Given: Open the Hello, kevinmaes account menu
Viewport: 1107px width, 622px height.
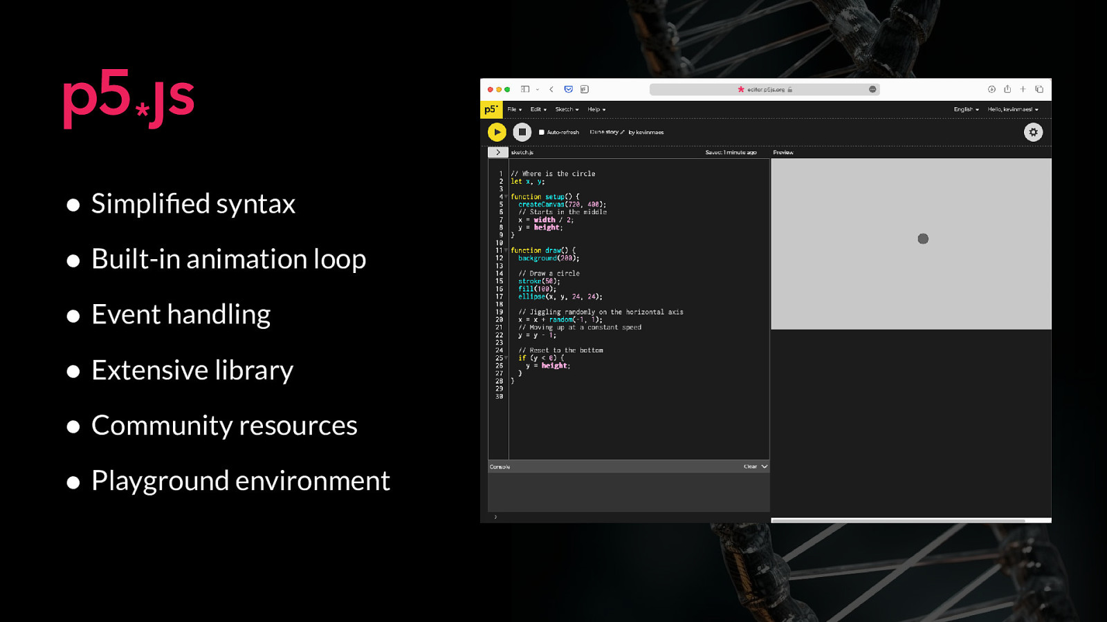Looking at the screenshot, I should pos(1013,109).
